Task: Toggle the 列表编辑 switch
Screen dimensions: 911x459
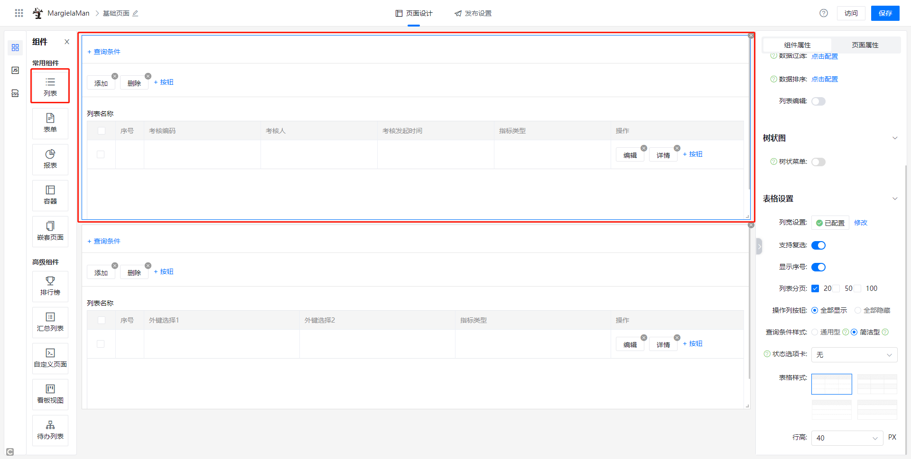Action: click(818, 101)
